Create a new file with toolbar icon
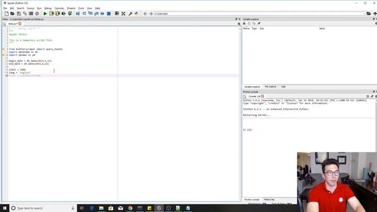The height and width of the screenshot is (212, 377). click(x=6, y=14)
